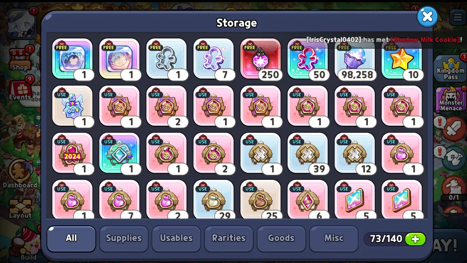Close the Storage window

427,16
